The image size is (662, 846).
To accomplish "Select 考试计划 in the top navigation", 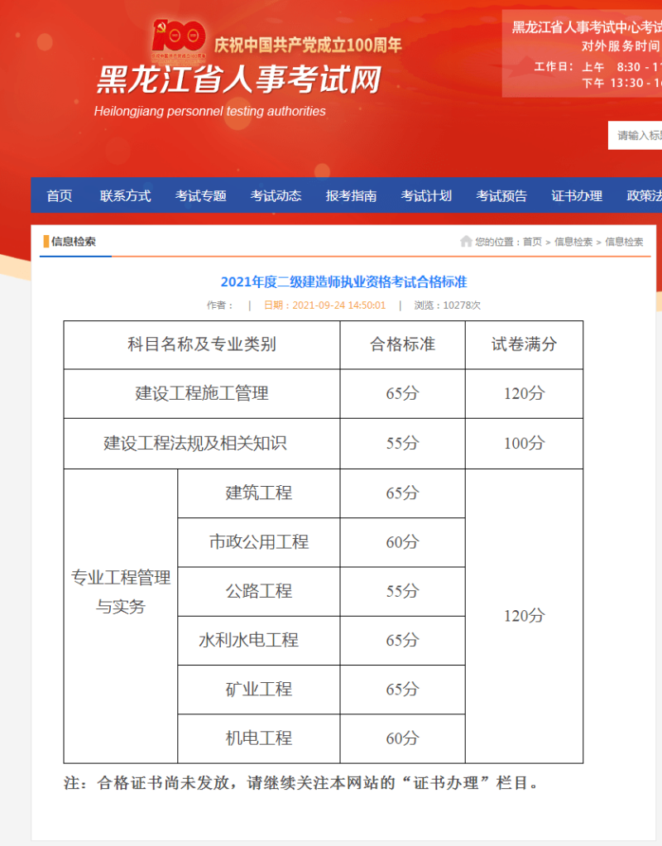I will pos(425,195).
